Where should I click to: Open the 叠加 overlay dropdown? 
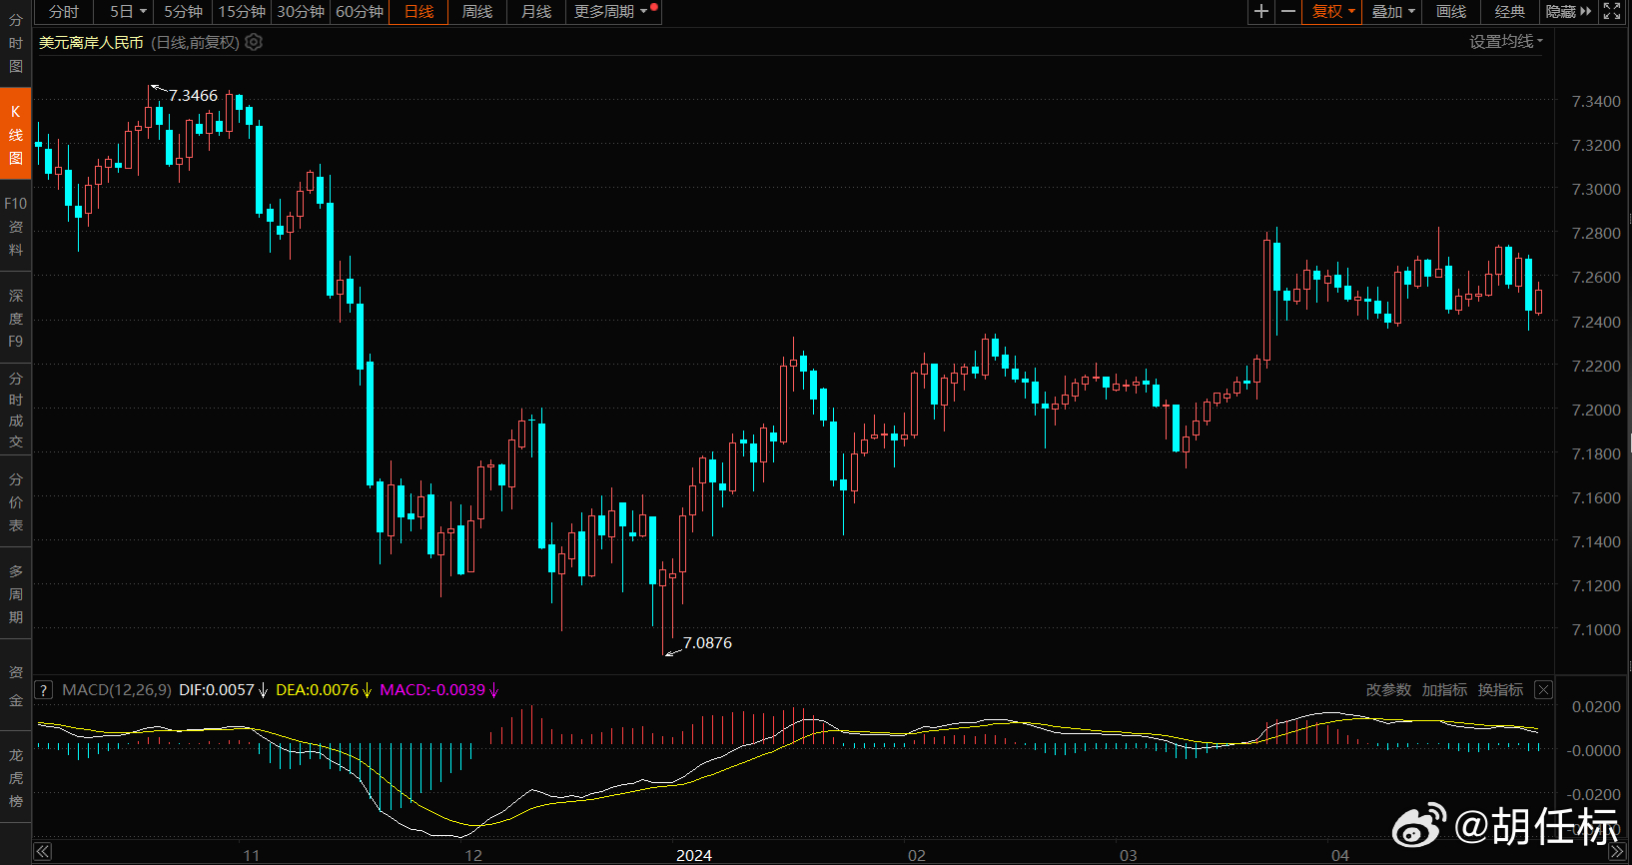click(x=1392, y=11)
